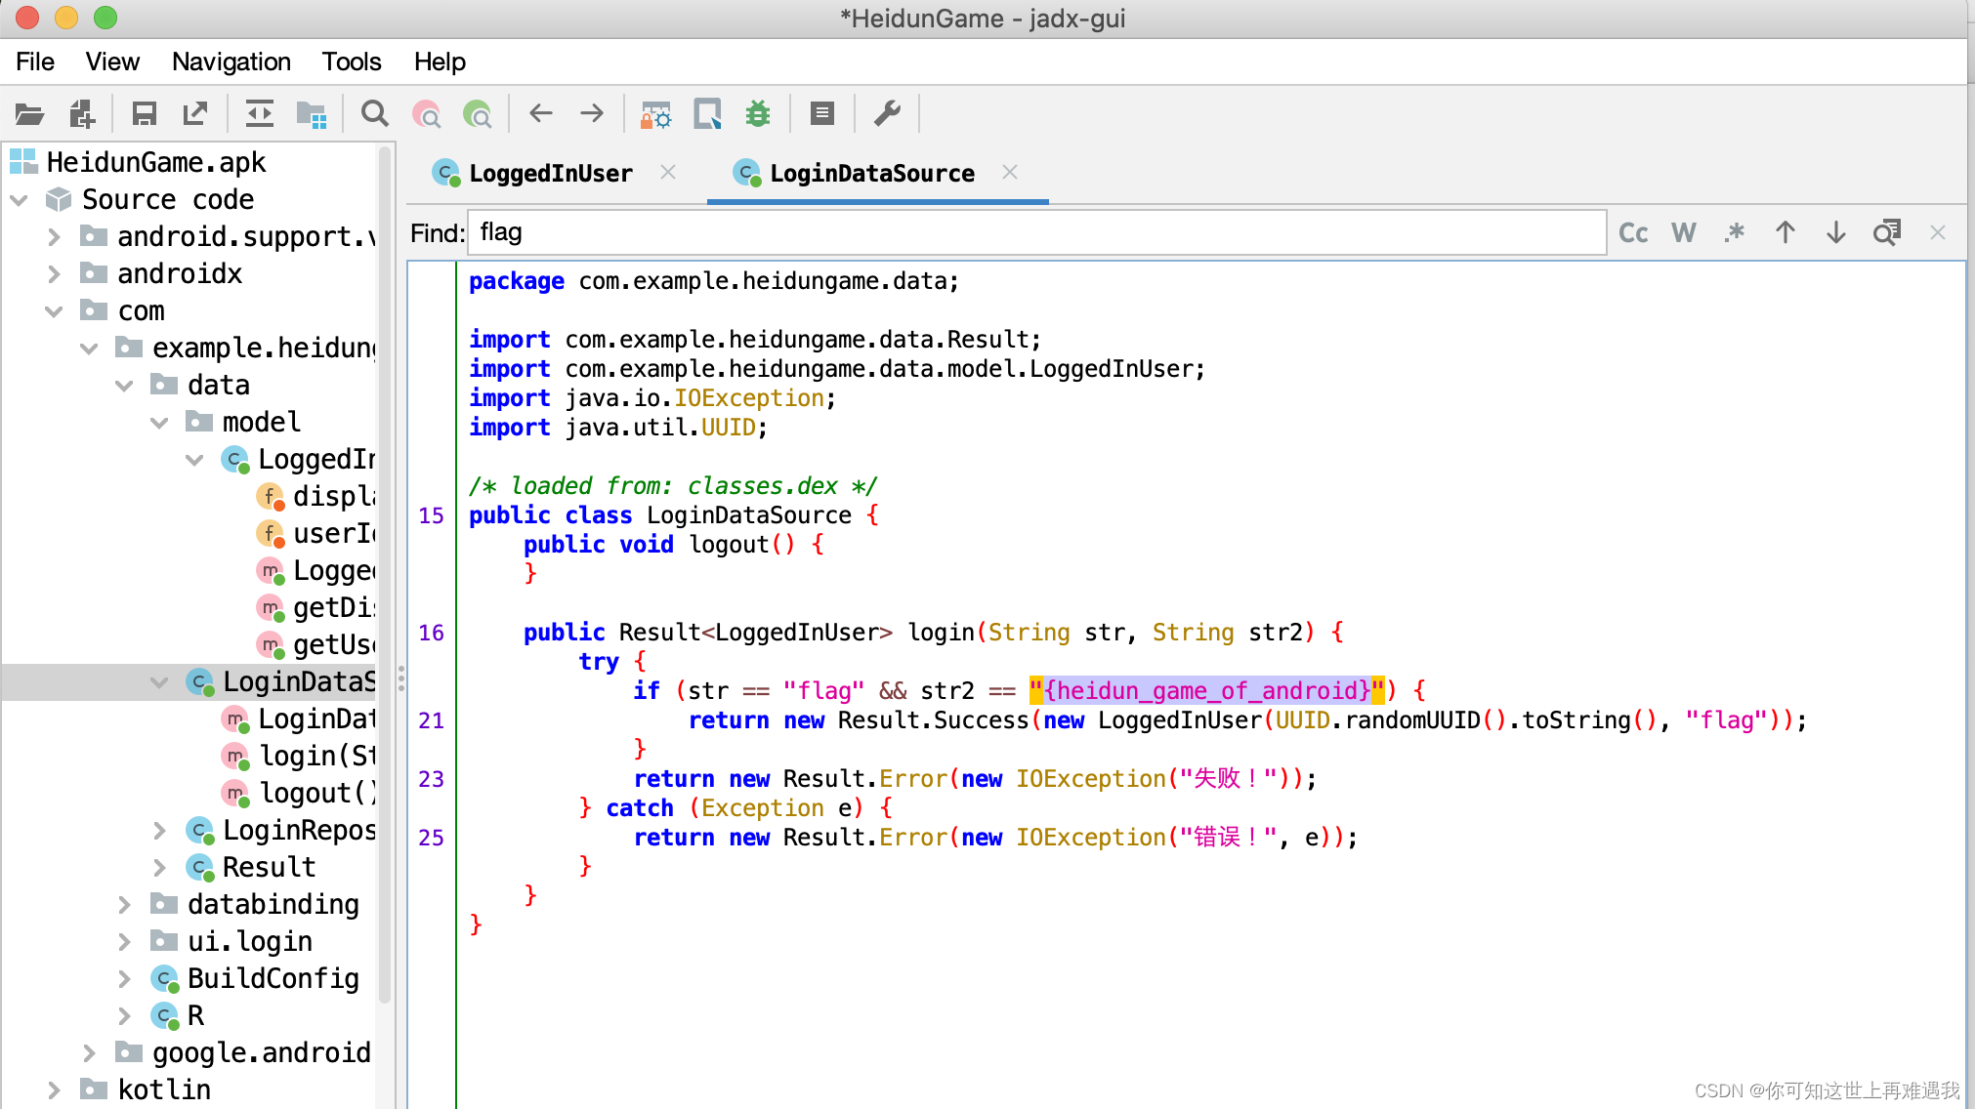Collapse the model package folder

click(x=159, y=423)
